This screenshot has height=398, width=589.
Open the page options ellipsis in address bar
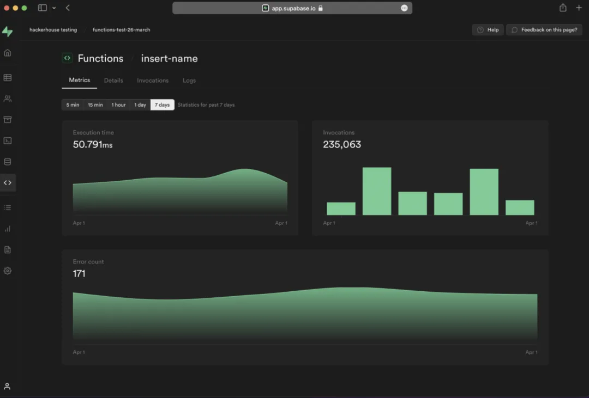pyautogui.click(x=404, y=8)
